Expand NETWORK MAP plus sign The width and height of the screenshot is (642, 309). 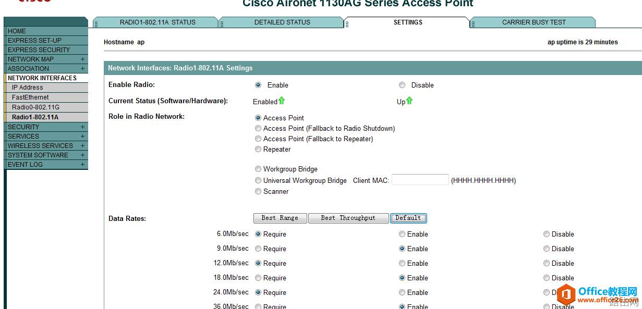(82, 59)
